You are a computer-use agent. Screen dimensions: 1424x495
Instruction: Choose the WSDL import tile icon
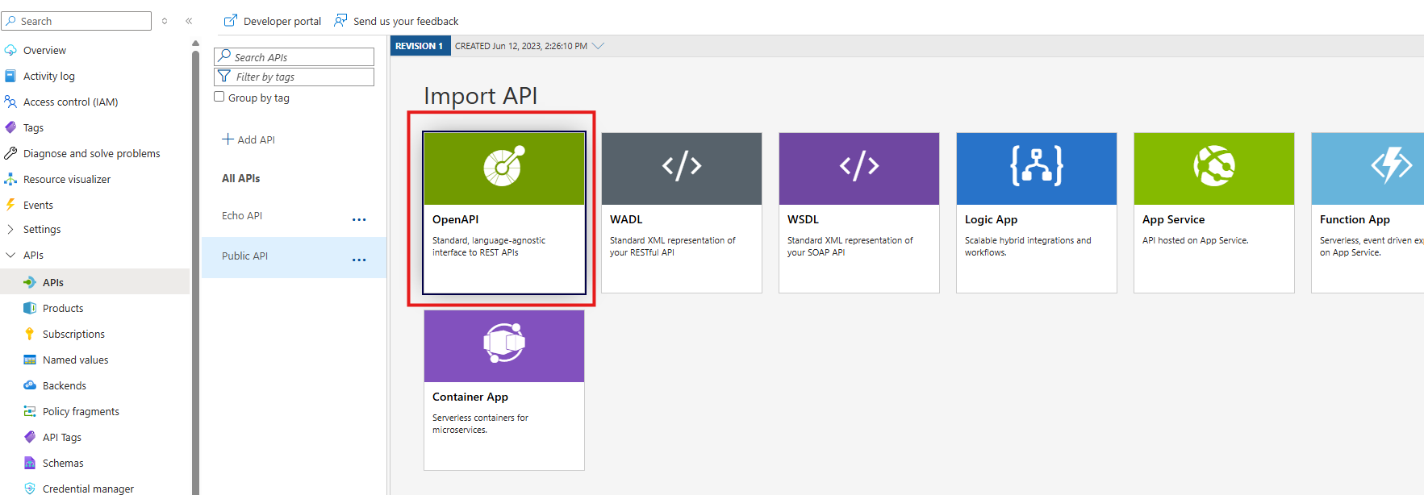(x=858, y=167)
